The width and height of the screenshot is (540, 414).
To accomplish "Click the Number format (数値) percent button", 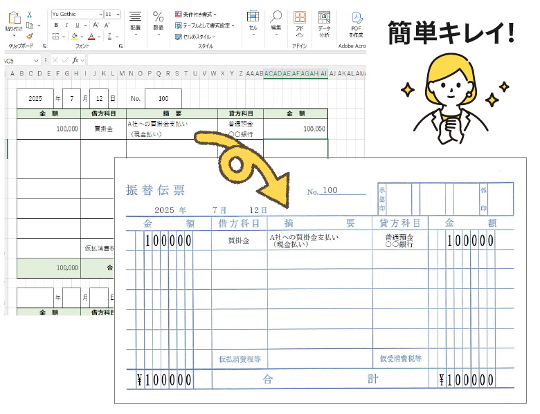I will click(x=158, y=17).
